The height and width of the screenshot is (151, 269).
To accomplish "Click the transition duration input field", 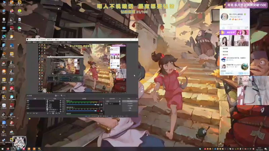I will pyautogui.click(x=114, y=104).
